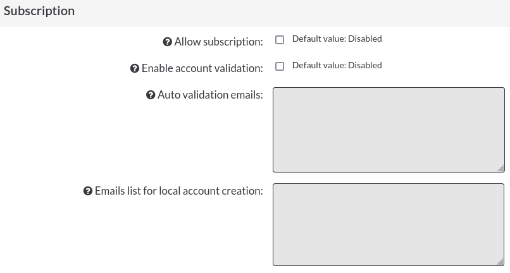Click the word Disabled beside Allow subscription
Screen dimensions: 510x273
pyautogui.click(x=365, y=39)
